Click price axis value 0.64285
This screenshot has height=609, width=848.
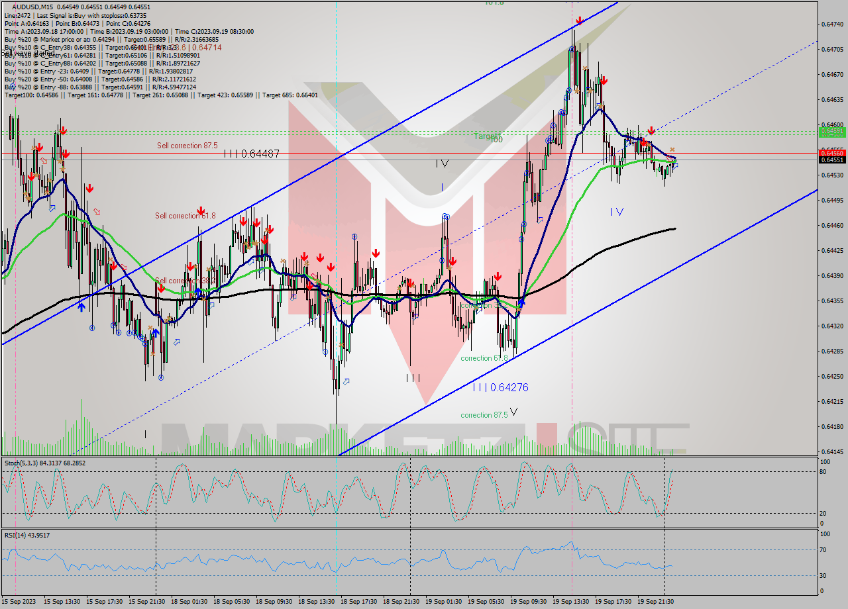832,351
